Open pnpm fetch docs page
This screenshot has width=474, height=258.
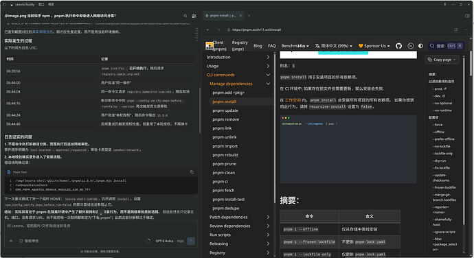(223, 191)
